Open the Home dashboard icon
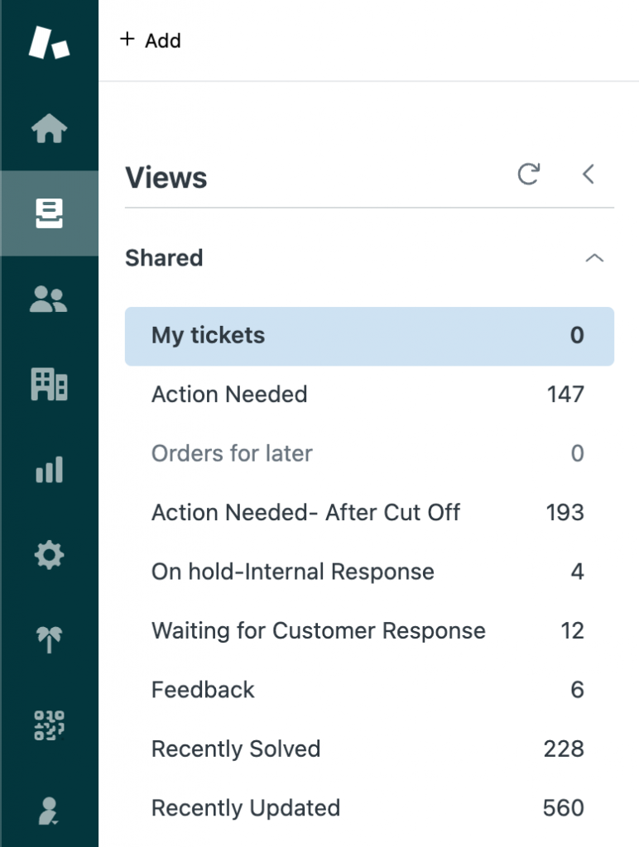 tap(49, 129)
